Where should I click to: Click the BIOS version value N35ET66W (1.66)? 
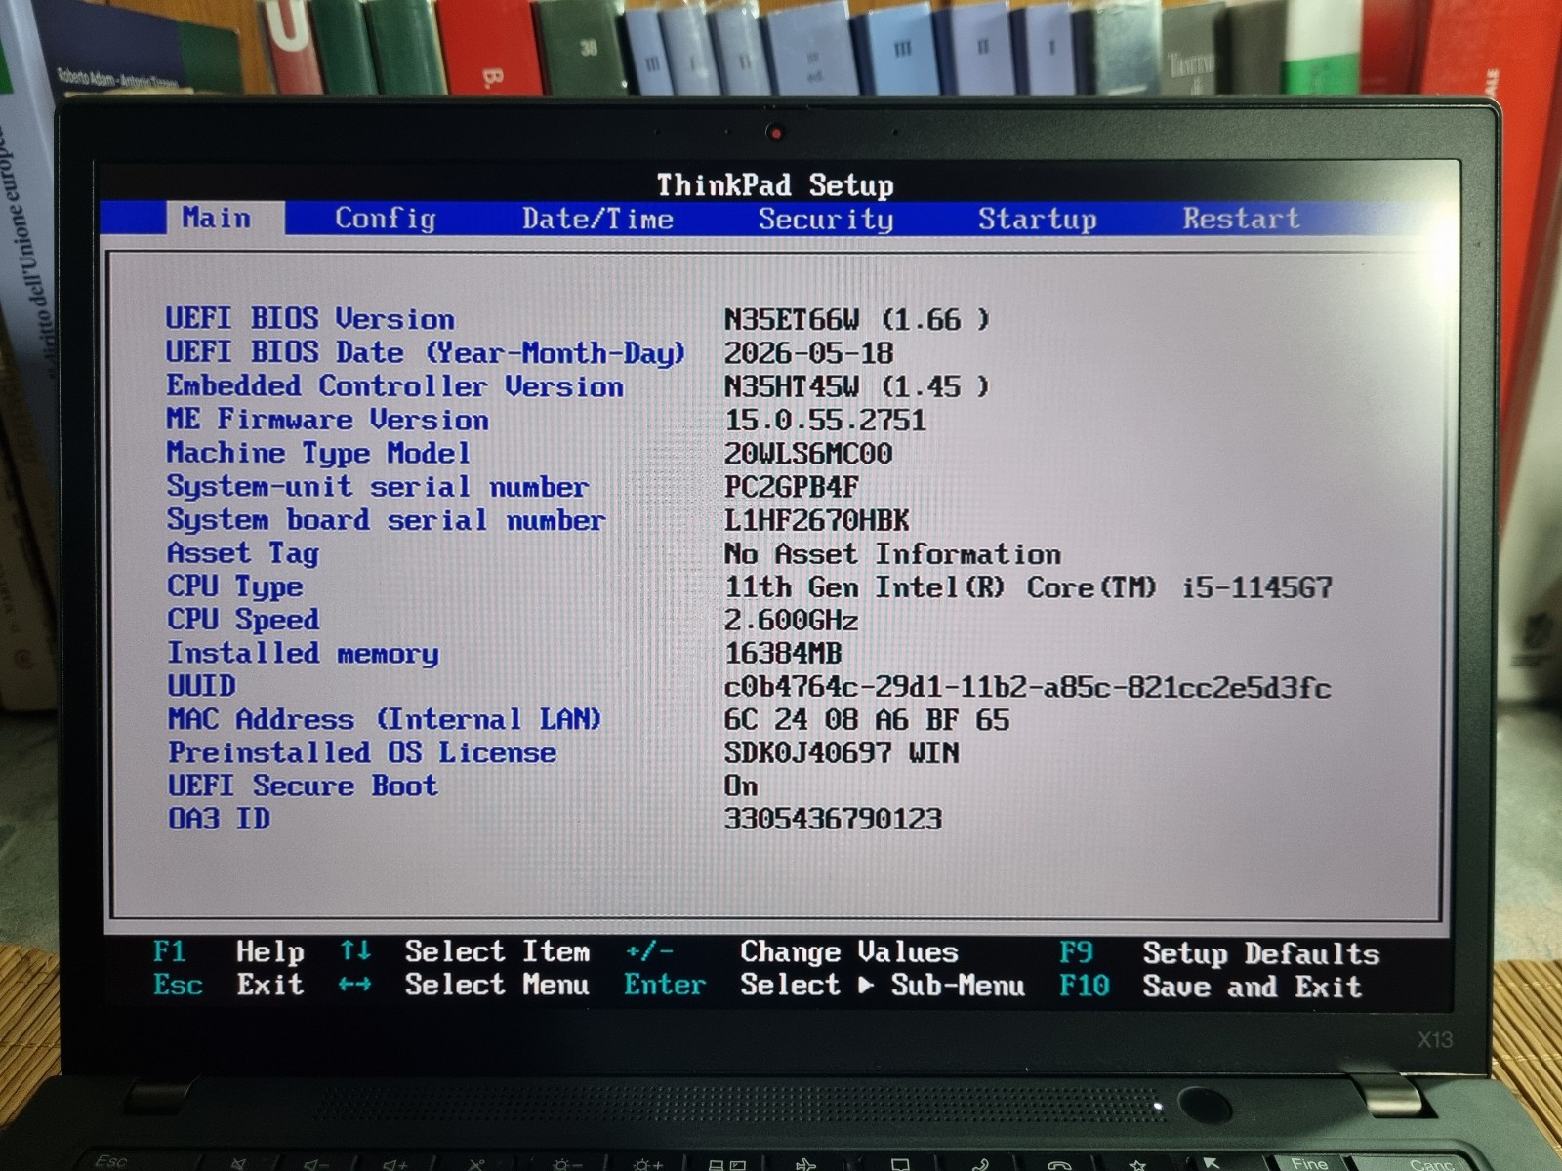pyautogui.click(x=856, y=320)
